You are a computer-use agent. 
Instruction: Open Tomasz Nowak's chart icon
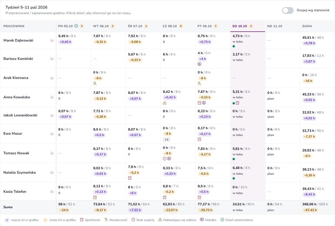tap(52, 153)
